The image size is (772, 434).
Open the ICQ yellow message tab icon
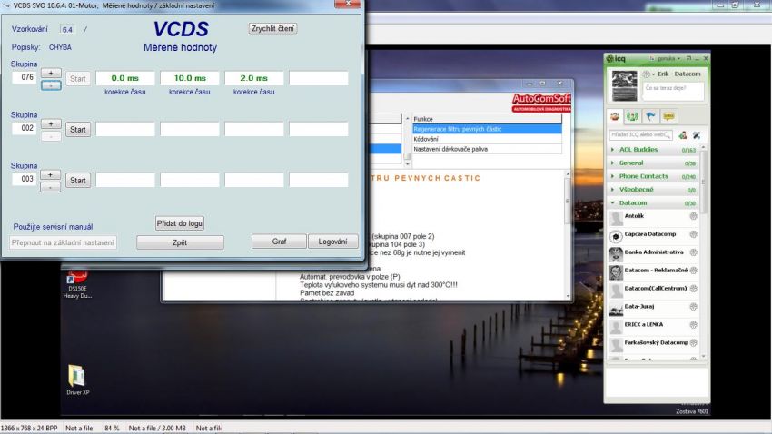(x=668, y=116)
